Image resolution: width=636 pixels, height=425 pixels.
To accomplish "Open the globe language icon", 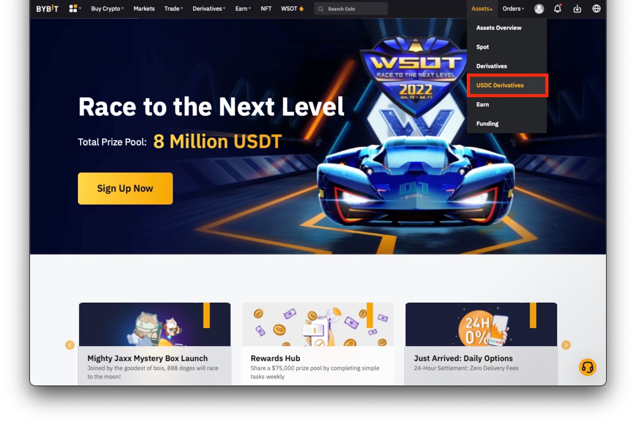I will 596,8.
